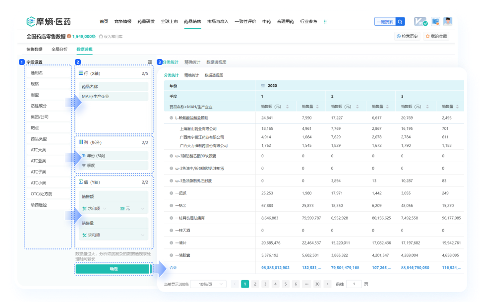Go to page 3 in pagination
Screen dimensions: 480x302
[265, 284]
